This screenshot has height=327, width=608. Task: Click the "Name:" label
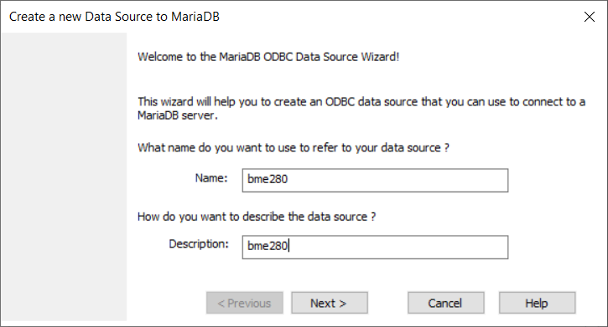click(x=211, y=178)
